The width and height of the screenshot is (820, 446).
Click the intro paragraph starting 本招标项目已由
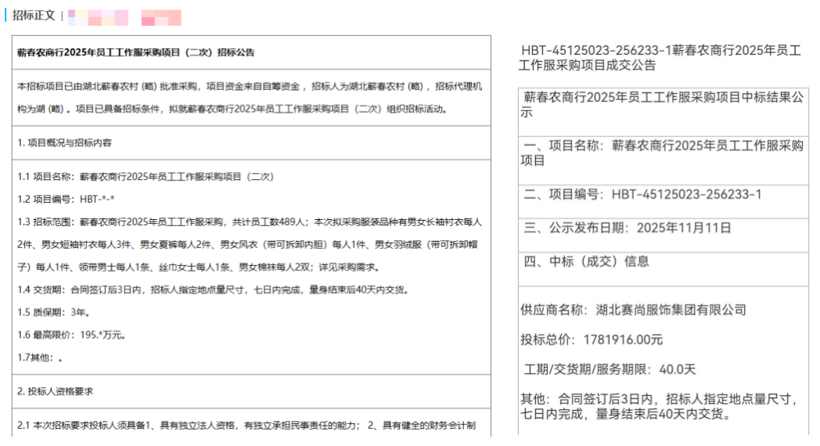pos(250,97)
